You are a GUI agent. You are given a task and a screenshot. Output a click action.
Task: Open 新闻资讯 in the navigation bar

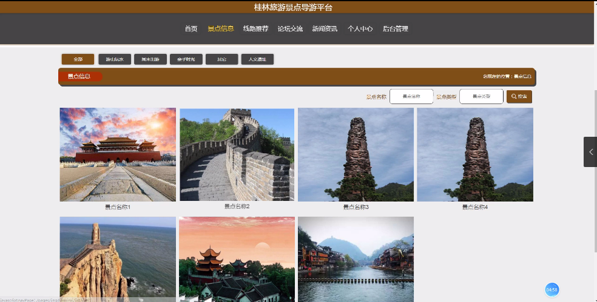pyautogui.click(x=325, y=28)
